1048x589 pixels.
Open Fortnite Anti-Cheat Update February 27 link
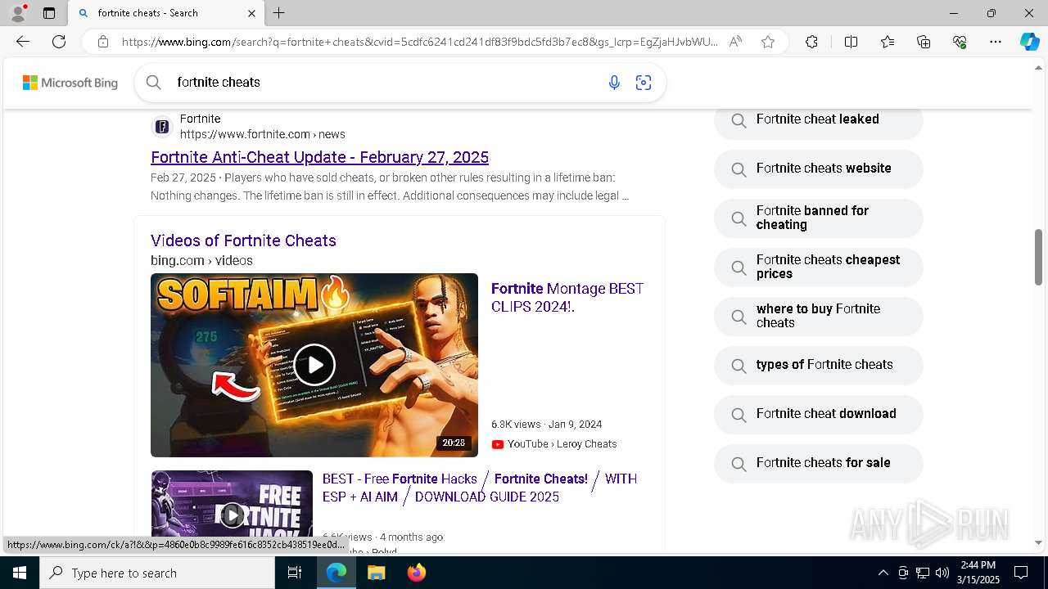point(319,157)
